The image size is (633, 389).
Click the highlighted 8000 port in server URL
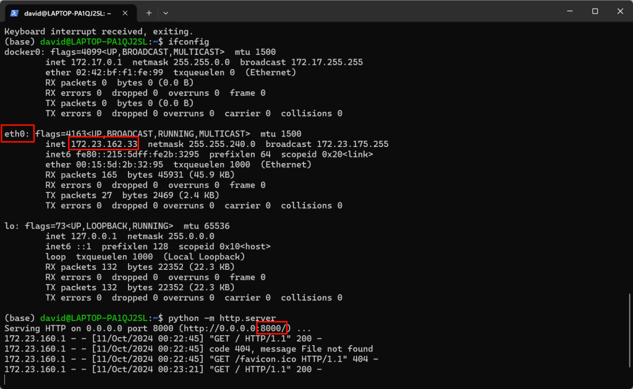coord(273,328)
